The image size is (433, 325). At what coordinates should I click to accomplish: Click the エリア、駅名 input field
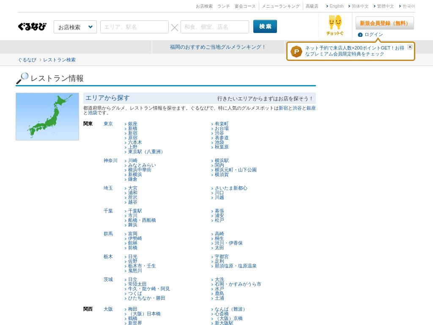point(134,26)
